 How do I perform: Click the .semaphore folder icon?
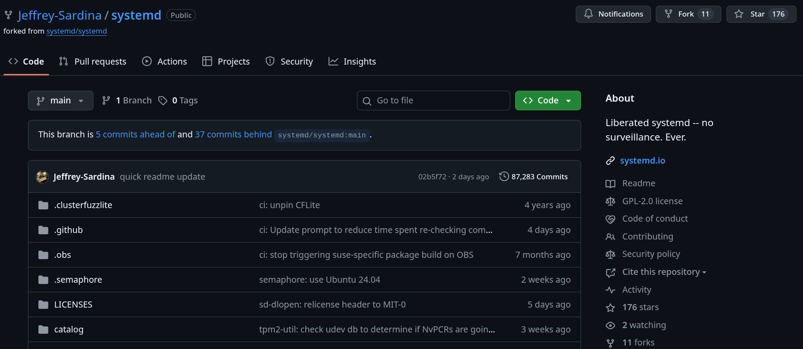pyautogui.click(x=43, y=280)
